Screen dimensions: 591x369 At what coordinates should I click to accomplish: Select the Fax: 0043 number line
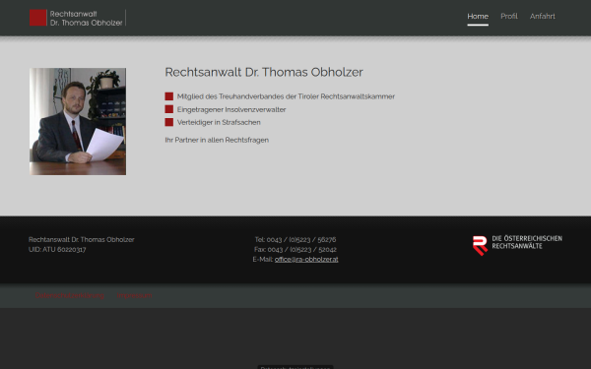pos(295,249)
